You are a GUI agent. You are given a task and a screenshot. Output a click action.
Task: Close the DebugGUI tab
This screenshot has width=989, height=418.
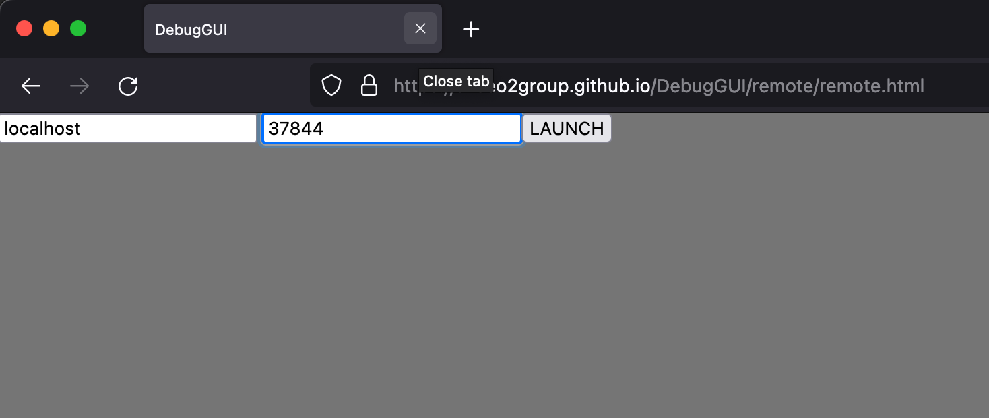pyautogui.click(x=420, y=28)
